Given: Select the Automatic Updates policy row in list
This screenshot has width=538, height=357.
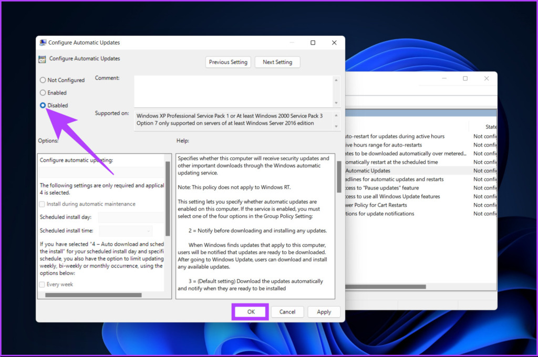Looking at the screenshot, I should coord(368,171).
